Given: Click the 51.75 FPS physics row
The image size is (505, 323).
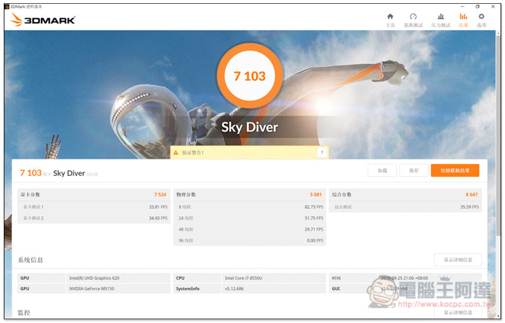Looking at the screenshot, I should point(249,218).
